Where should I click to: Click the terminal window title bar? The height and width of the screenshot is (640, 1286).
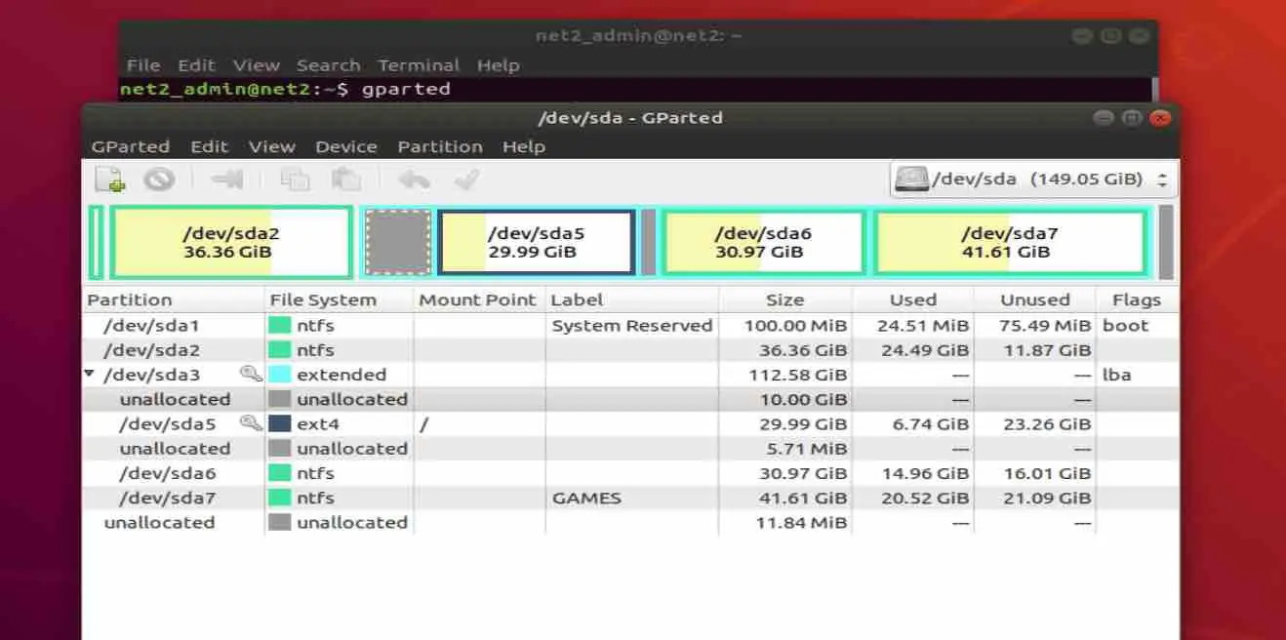(x=638, y=36)
